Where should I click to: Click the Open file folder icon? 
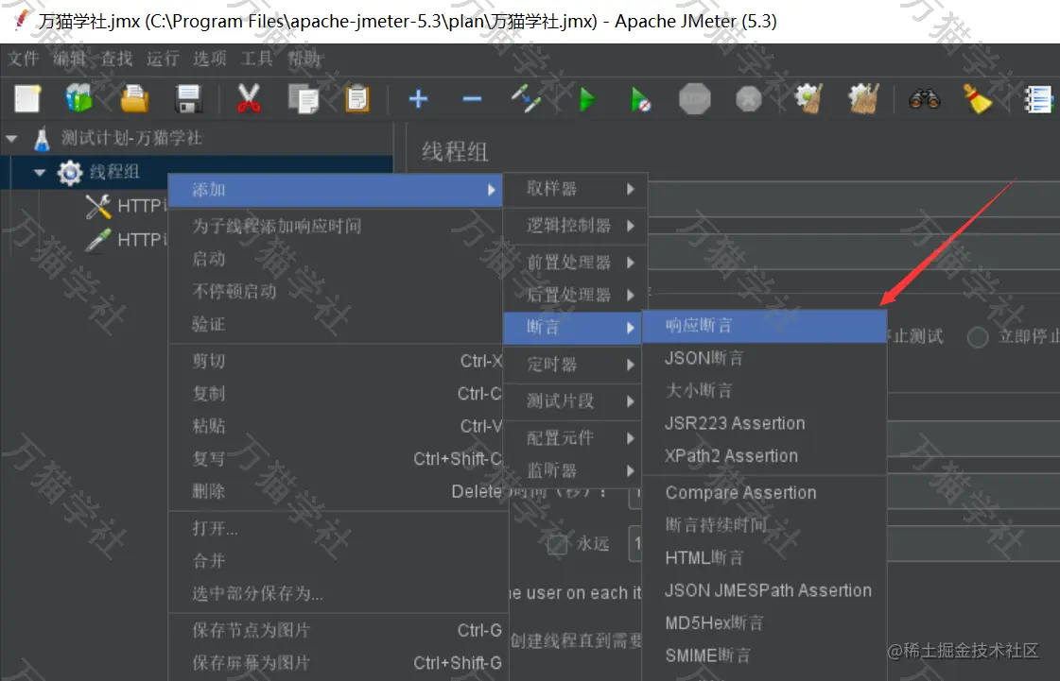click(x=134, y=98)
